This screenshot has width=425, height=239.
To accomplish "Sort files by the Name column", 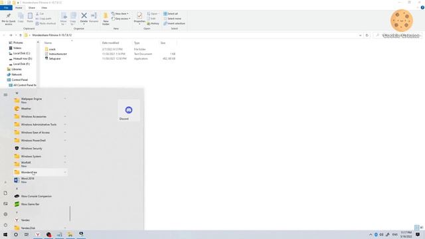I will point(48,42).
